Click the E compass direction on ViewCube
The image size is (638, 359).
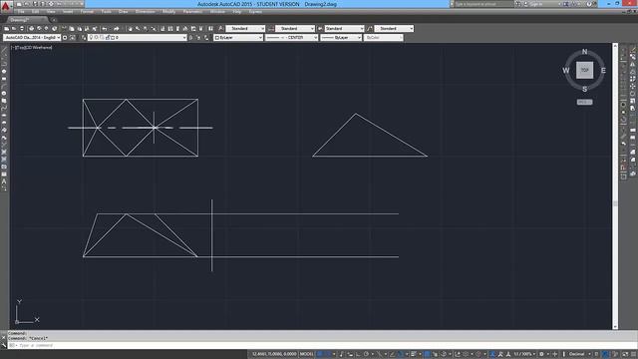click(x=603, y=71)
